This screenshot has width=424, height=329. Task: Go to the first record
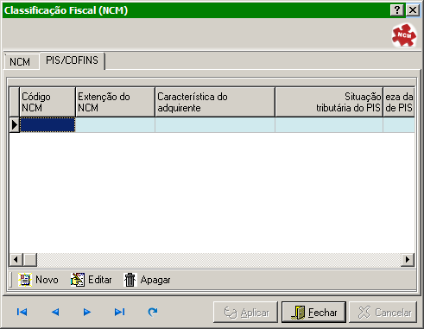(22, 312)
